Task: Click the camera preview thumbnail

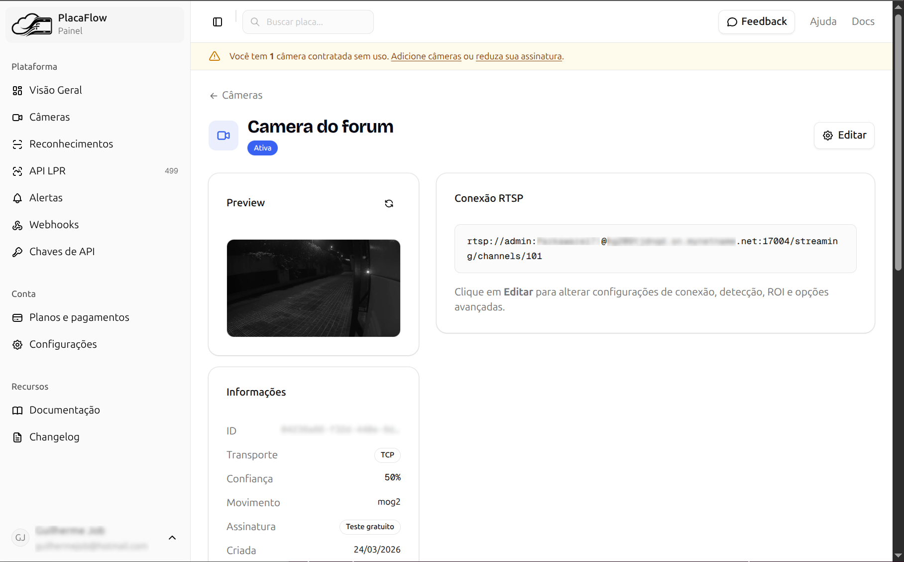Action: coord(313,288)
